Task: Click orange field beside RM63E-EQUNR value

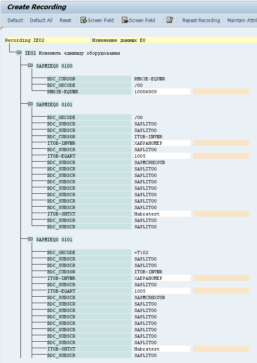Action: click(x=221, y=92)
